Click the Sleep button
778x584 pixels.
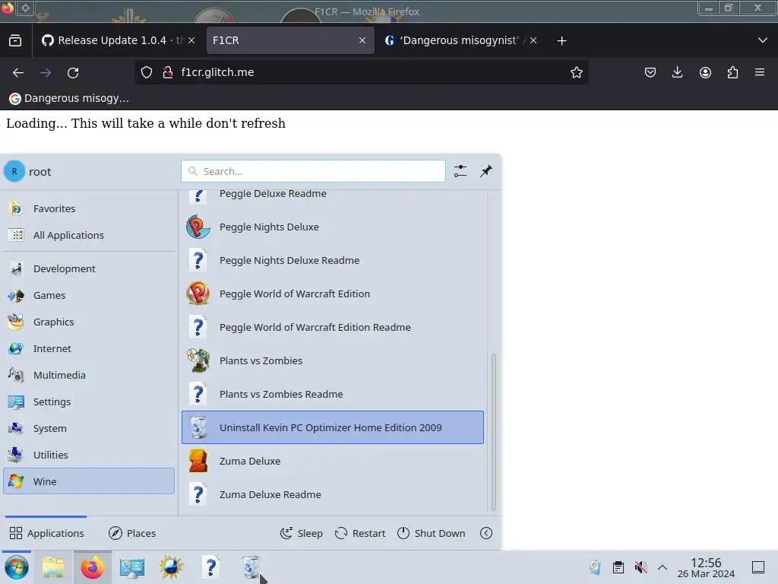coord(301,533)
